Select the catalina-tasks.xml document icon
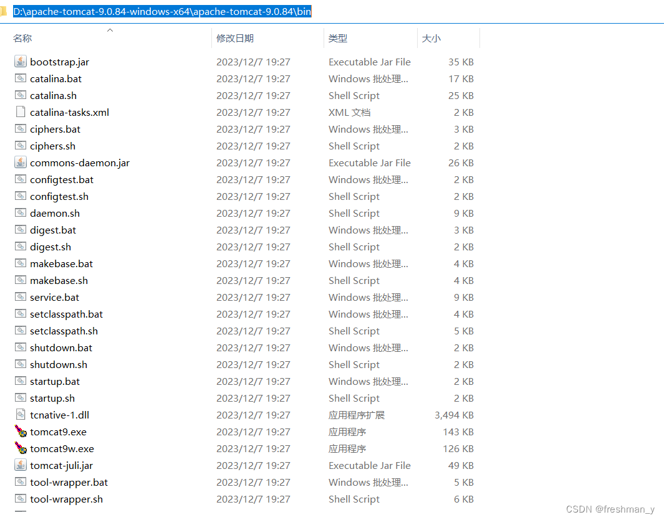The height and width of the screenshot is (520, 664). pos(21,111)
